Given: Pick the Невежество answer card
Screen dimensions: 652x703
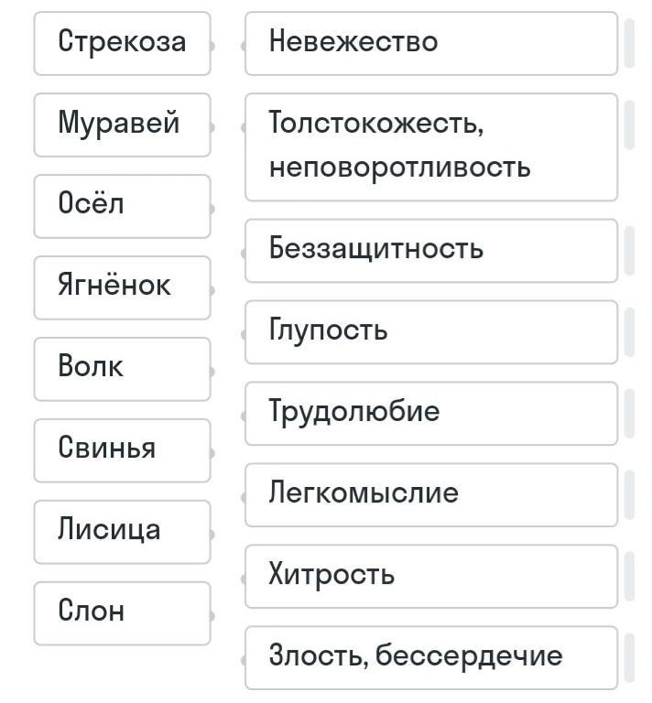Looking at the screenshot, I should point(430,43).
